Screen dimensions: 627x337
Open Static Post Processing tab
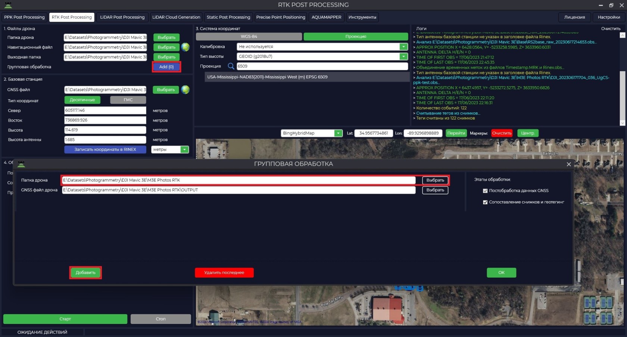(x=228, y=17)
